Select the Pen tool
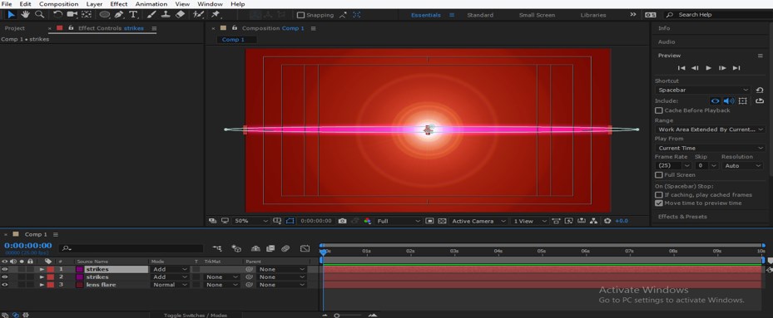 (119, 15)
